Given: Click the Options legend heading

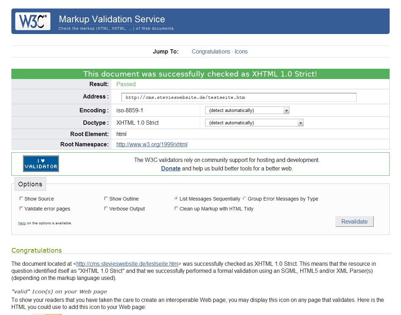Looking at the screenshot, I should pyautogui.click(x=30, y=184).
